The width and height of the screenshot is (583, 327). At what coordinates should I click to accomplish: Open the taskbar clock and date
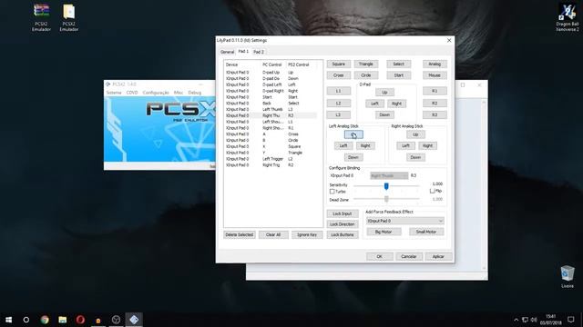[x=550, y=320]
